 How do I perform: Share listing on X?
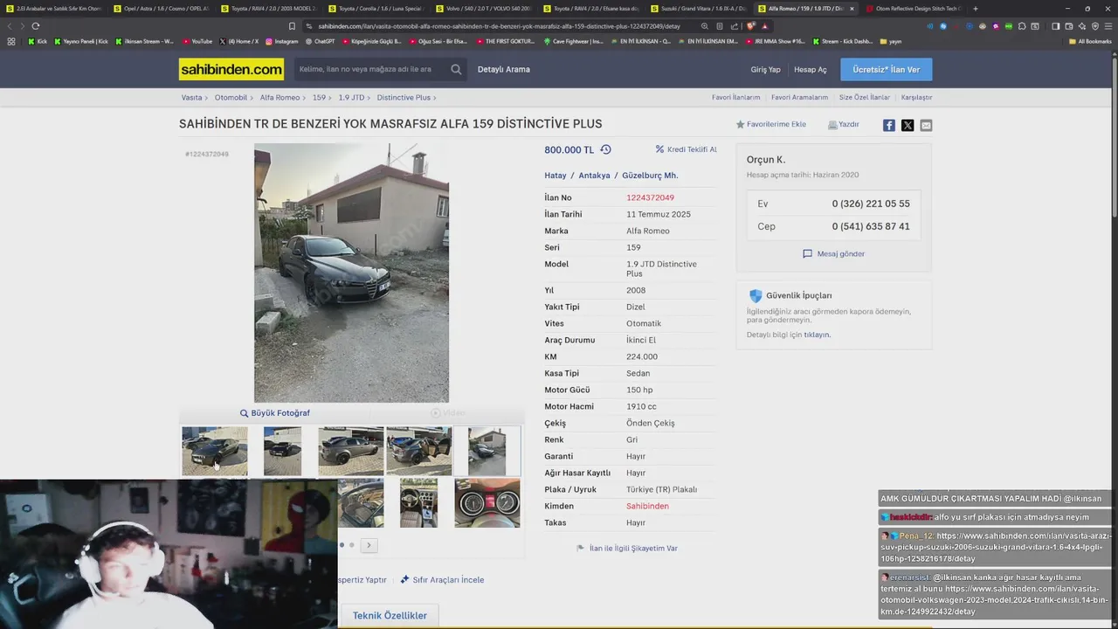point(908,125)
